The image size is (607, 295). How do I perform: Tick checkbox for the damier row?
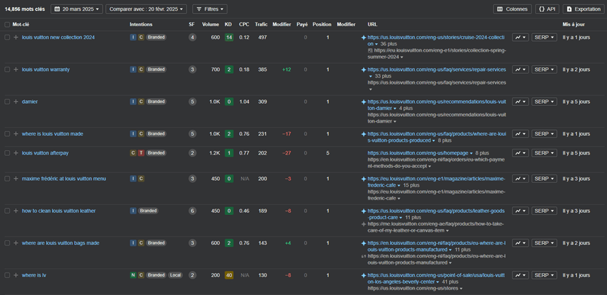click(7, 101)
